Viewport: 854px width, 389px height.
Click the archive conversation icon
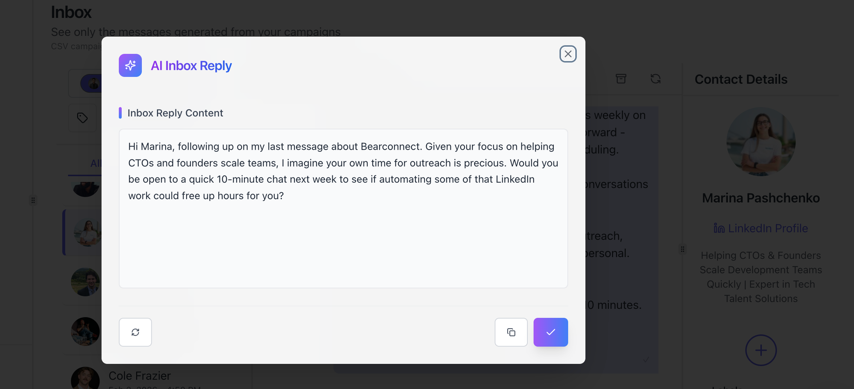(x=621, y=79)
